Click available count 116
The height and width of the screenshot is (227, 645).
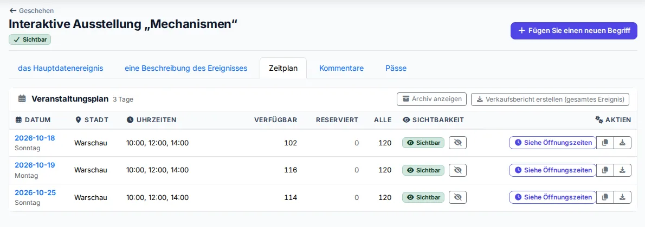pos(291,170)
